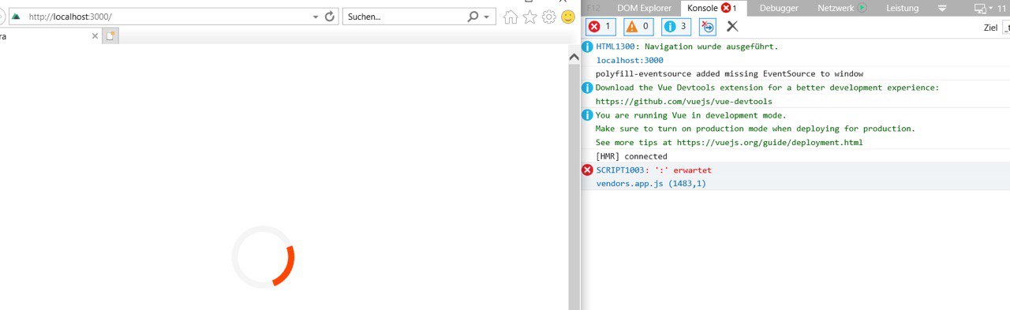Viewport: 1010px width, 310px height.
Task: Select the vue-devtools GitHub URL line
Action: tap(684, 101)
